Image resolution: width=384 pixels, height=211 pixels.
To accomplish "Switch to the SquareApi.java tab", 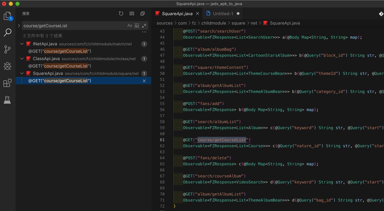I will [x=177, y=14].
